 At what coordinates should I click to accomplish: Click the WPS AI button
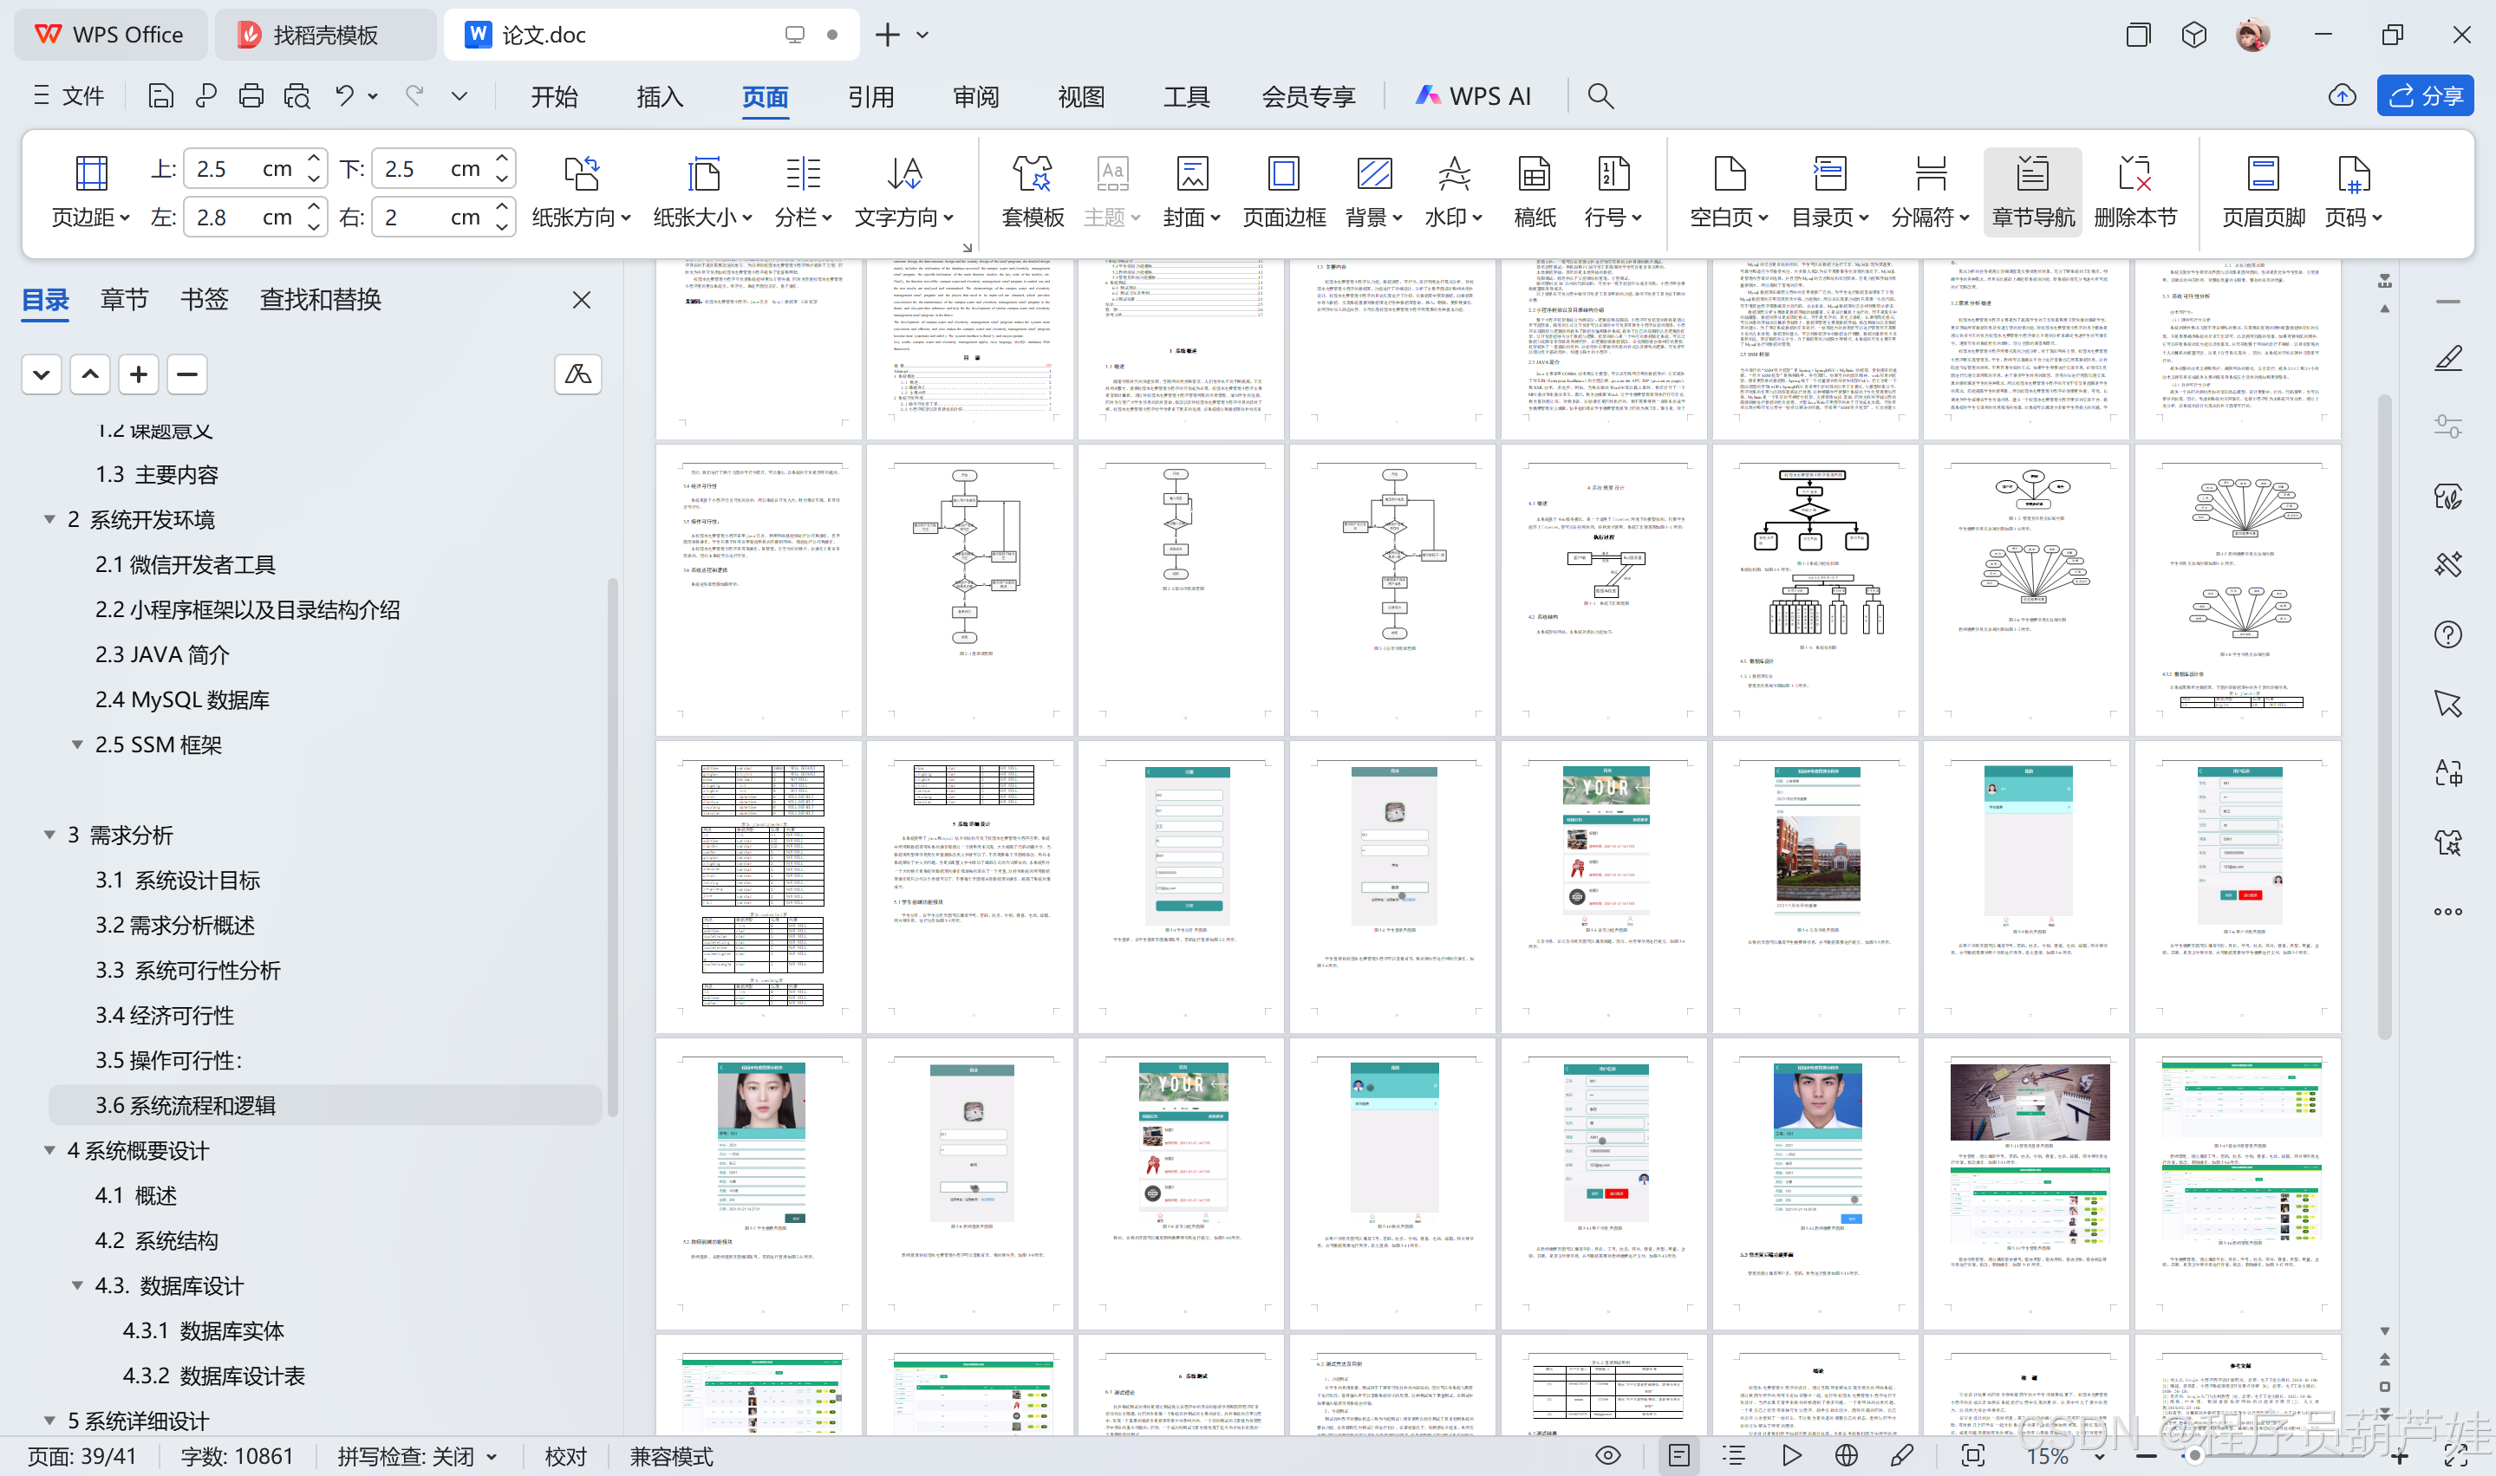pyautogui.click(x=1473, y=96)
